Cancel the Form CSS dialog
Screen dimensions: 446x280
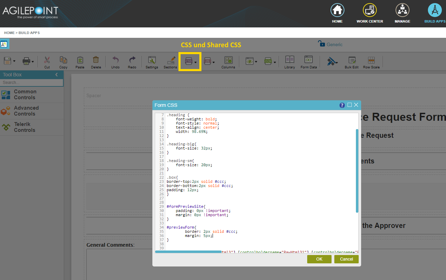tap(346, 259)
